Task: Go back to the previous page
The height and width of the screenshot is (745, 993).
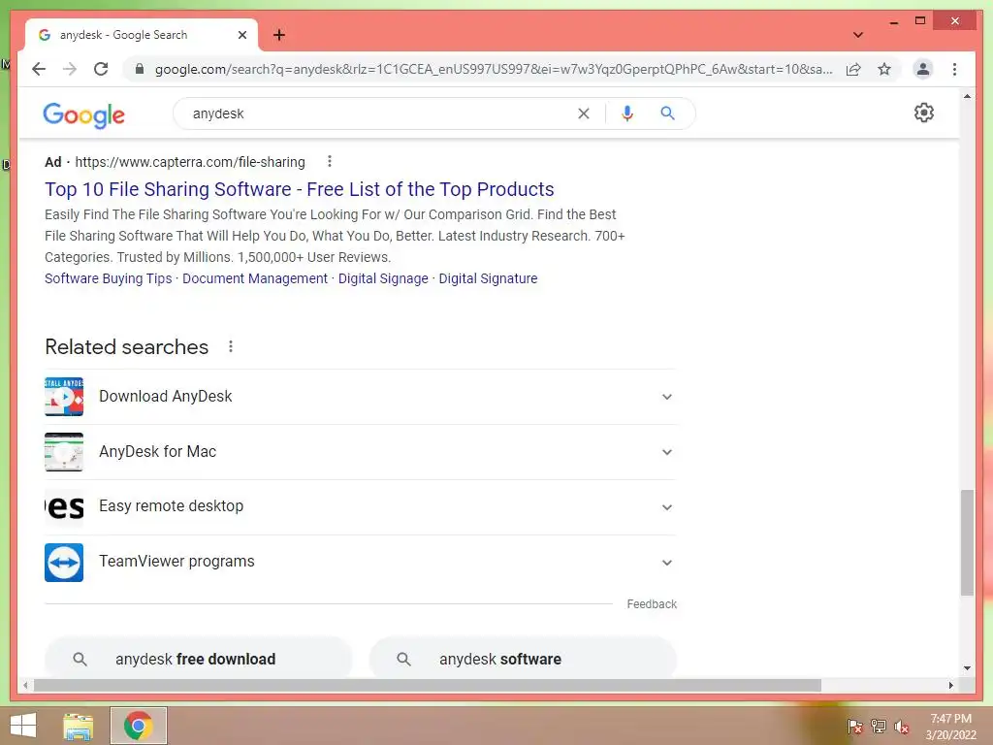Action: pyautogui.click(x=39, y=69)
